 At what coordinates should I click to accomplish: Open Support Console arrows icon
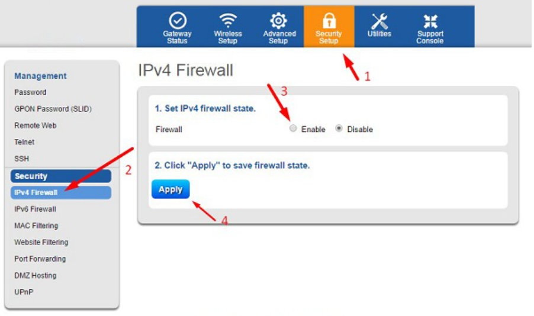pyautogui.click(x=430, y=21)
